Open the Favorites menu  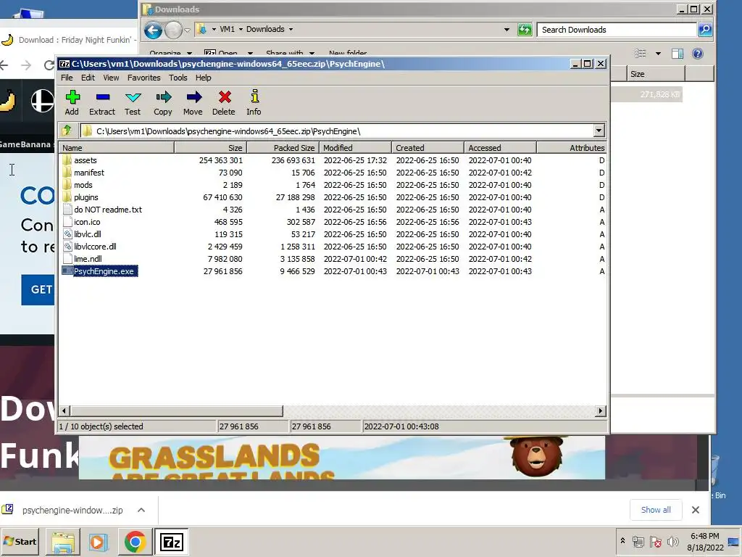144,78
